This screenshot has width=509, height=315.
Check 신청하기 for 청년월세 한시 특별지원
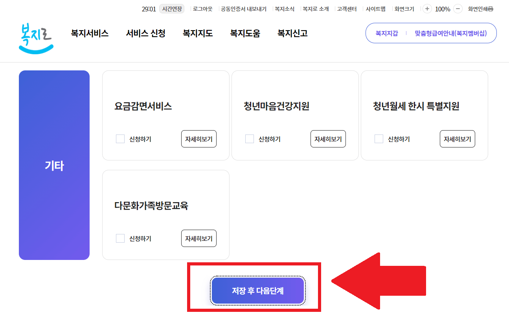tap(379, 138)
